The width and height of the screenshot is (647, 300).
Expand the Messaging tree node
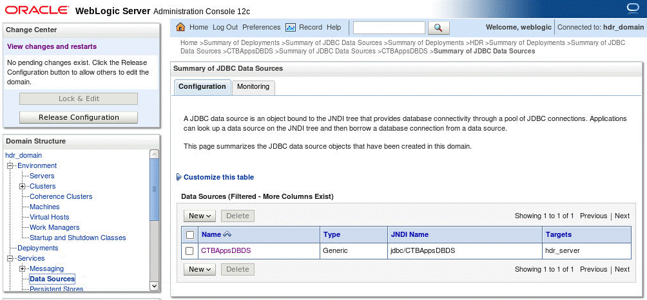pyautogui.click(x=23, y=268)
